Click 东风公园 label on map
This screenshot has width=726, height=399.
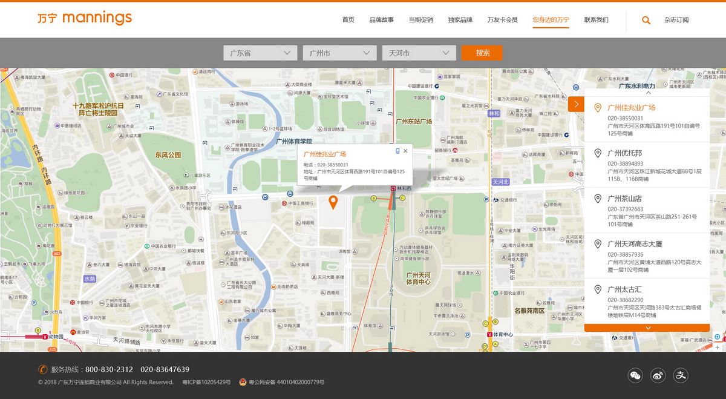[x=168, y=155]
